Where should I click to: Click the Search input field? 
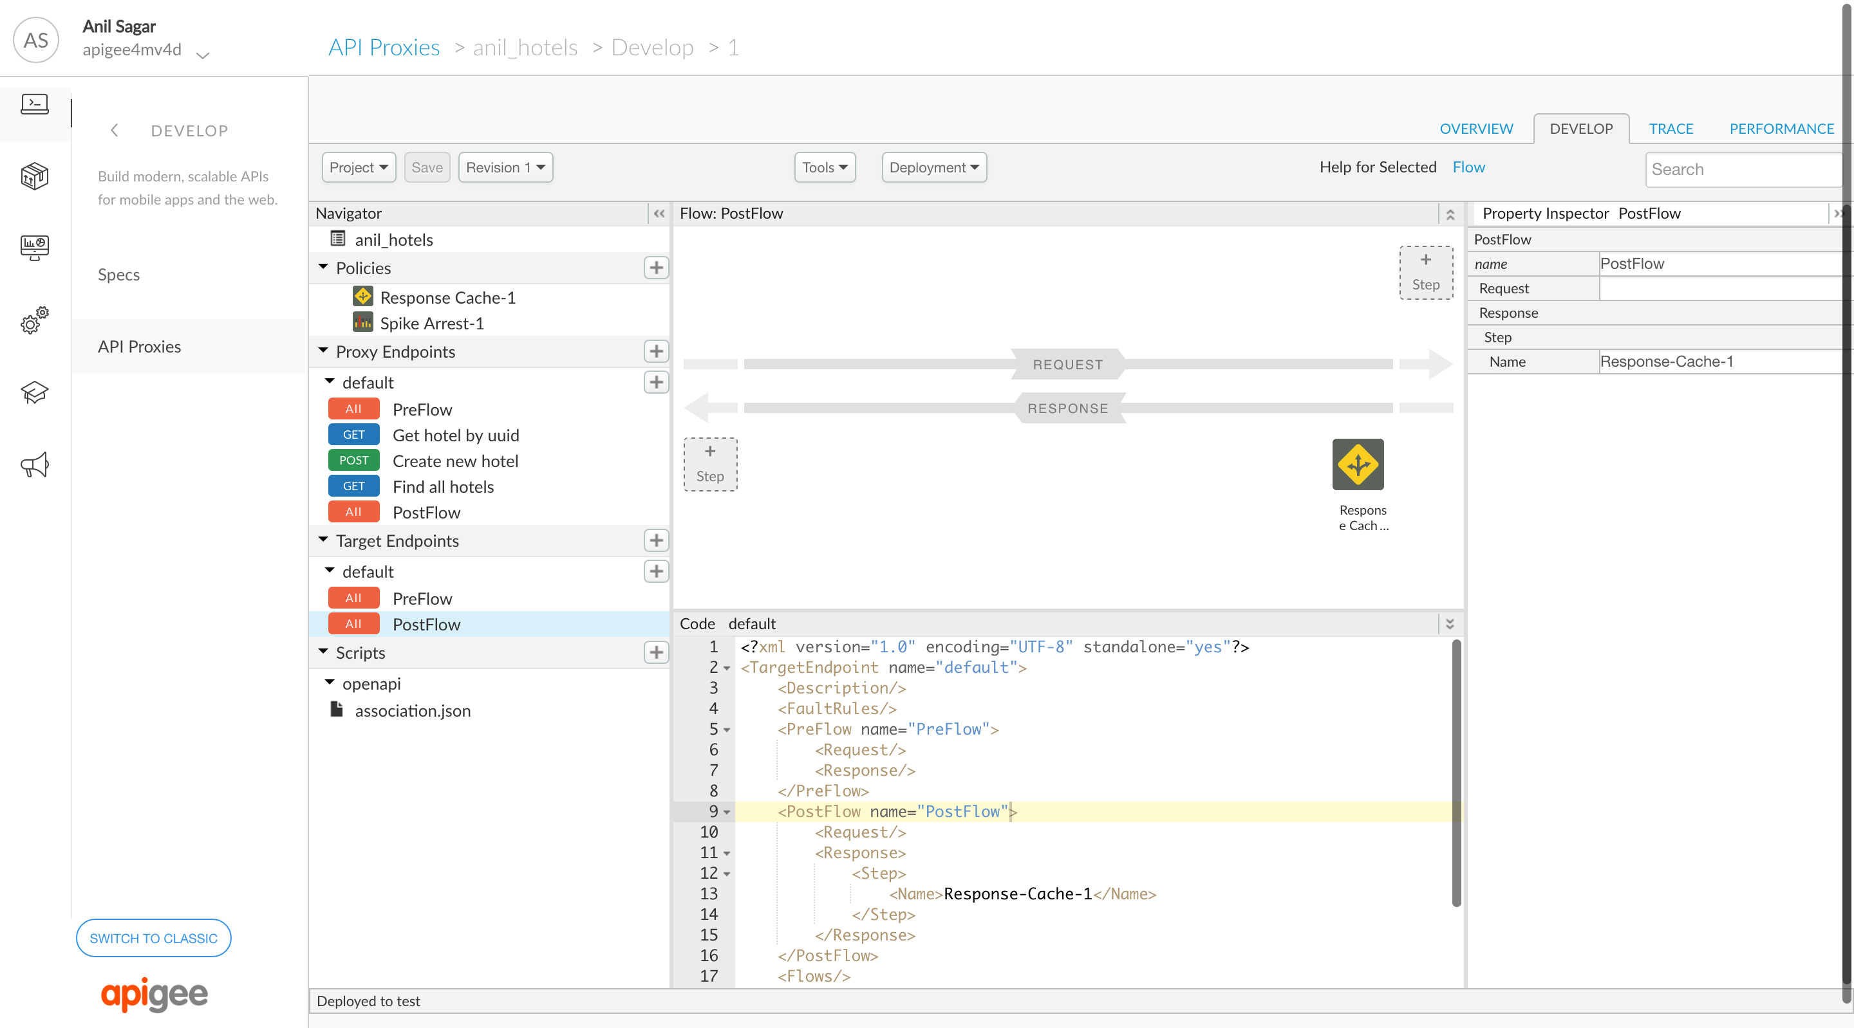tap(1742, 169)
